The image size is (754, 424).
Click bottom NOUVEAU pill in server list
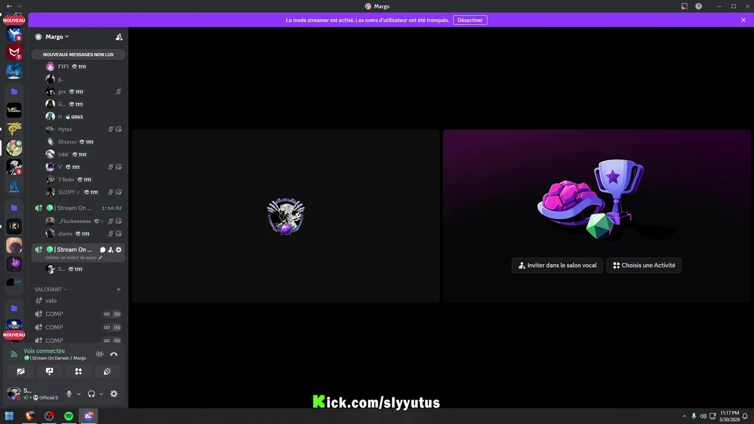14,334
